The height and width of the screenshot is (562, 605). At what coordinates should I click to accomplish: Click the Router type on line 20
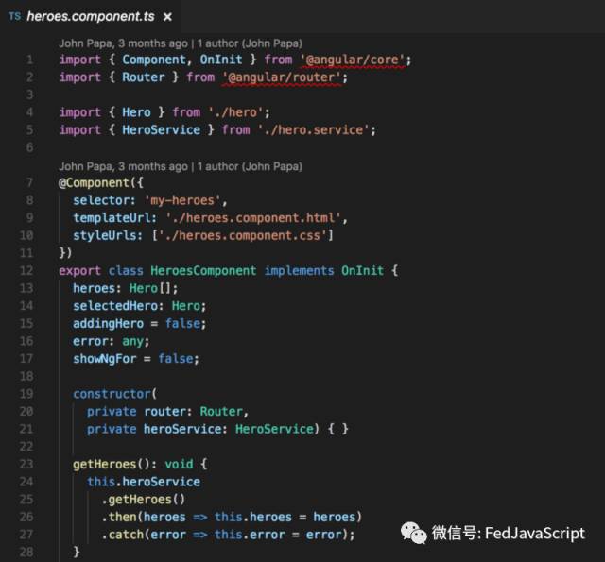[221, 412]
